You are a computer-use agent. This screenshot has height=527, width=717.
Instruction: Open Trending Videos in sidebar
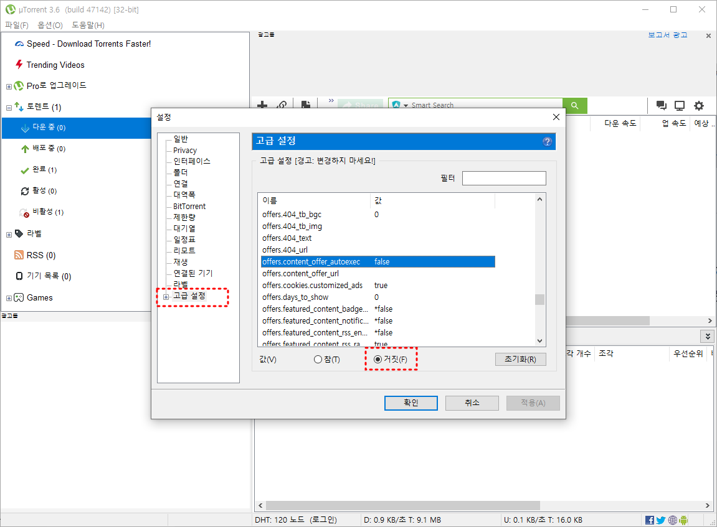[x=55, y=65]
